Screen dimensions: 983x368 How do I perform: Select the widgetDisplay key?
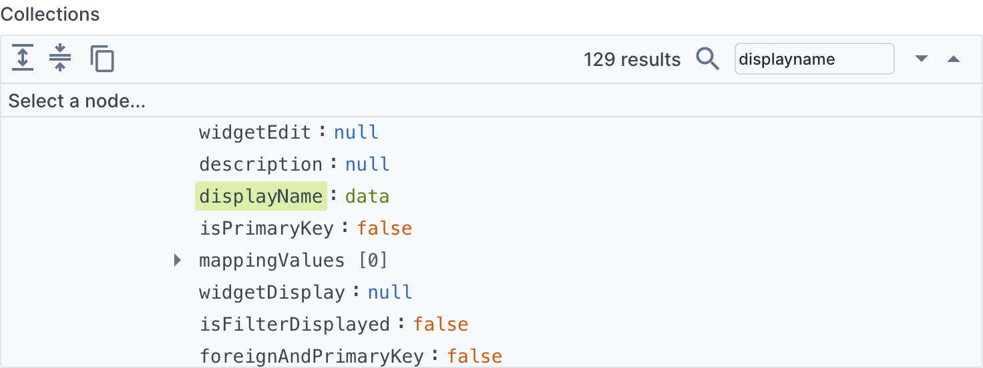tap(272, 292)
